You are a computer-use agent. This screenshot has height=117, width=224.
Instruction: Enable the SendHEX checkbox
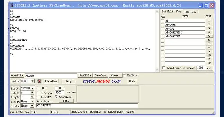tap(38, 97)
